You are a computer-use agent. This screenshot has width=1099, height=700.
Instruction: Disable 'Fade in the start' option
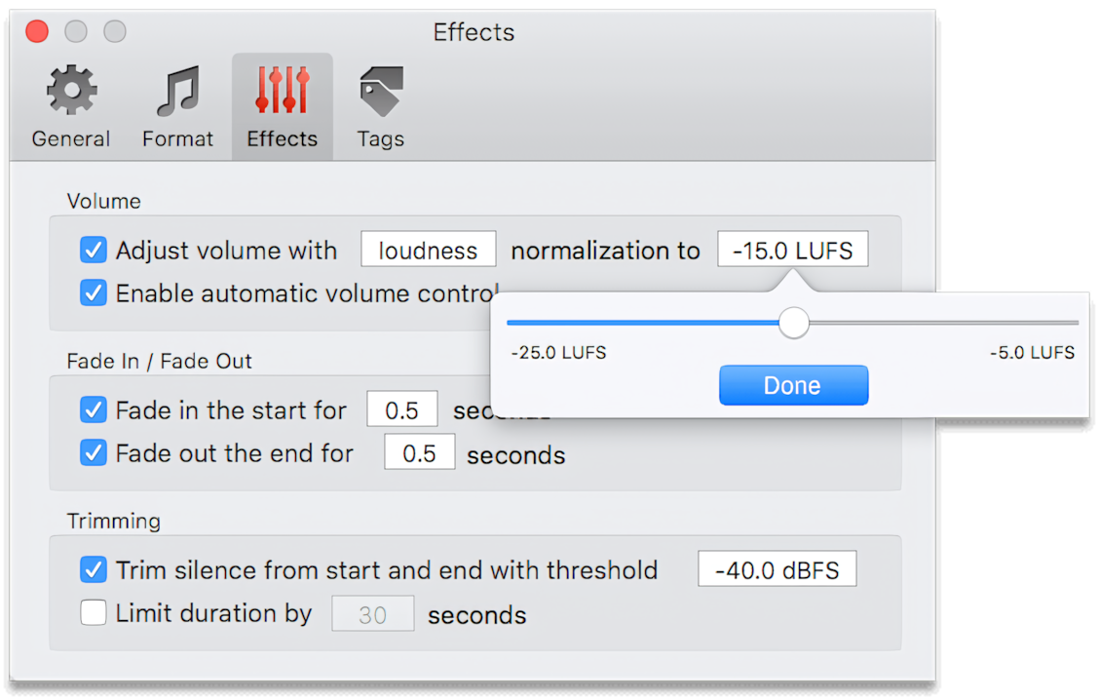(x=93, y=410)
